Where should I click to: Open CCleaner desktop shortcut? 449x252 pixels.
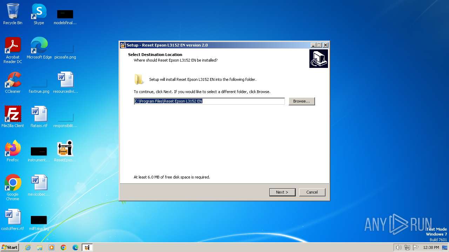13,83
